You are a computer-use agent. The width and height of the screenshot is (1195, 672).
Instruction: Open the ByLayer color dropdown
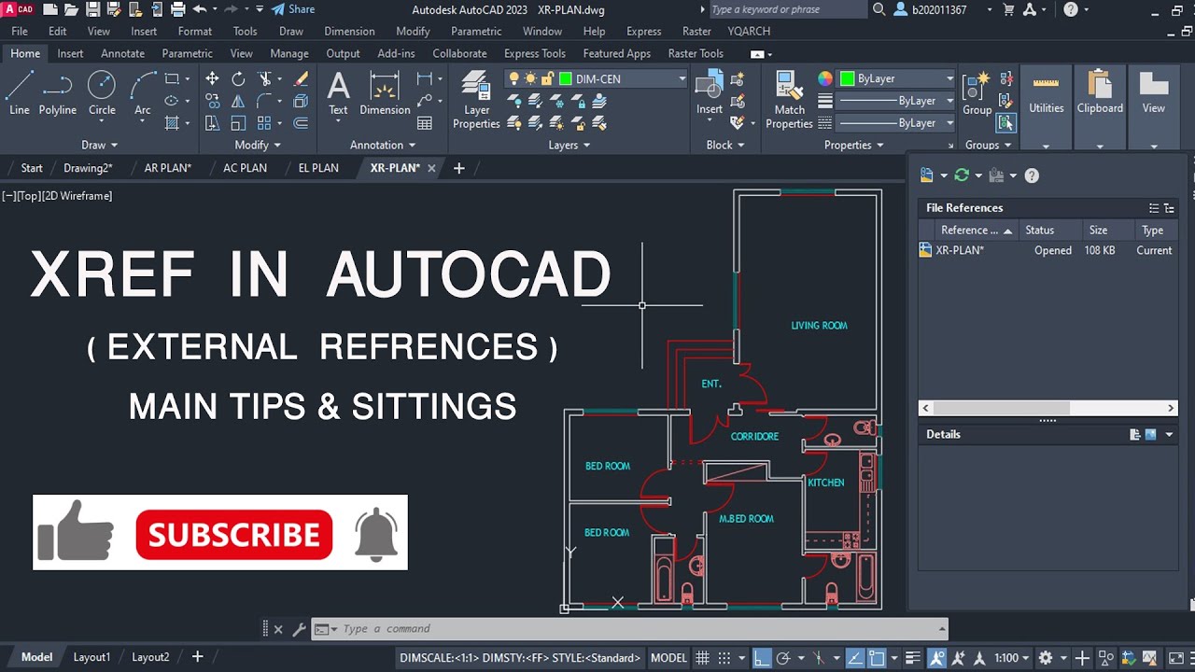949,78
